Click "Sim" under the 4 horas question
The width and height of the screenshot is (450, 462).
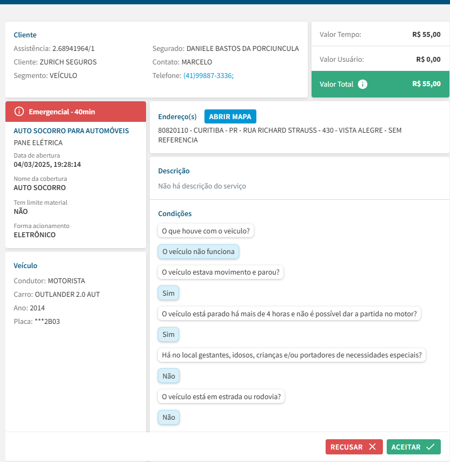click(x=169, y=334)
